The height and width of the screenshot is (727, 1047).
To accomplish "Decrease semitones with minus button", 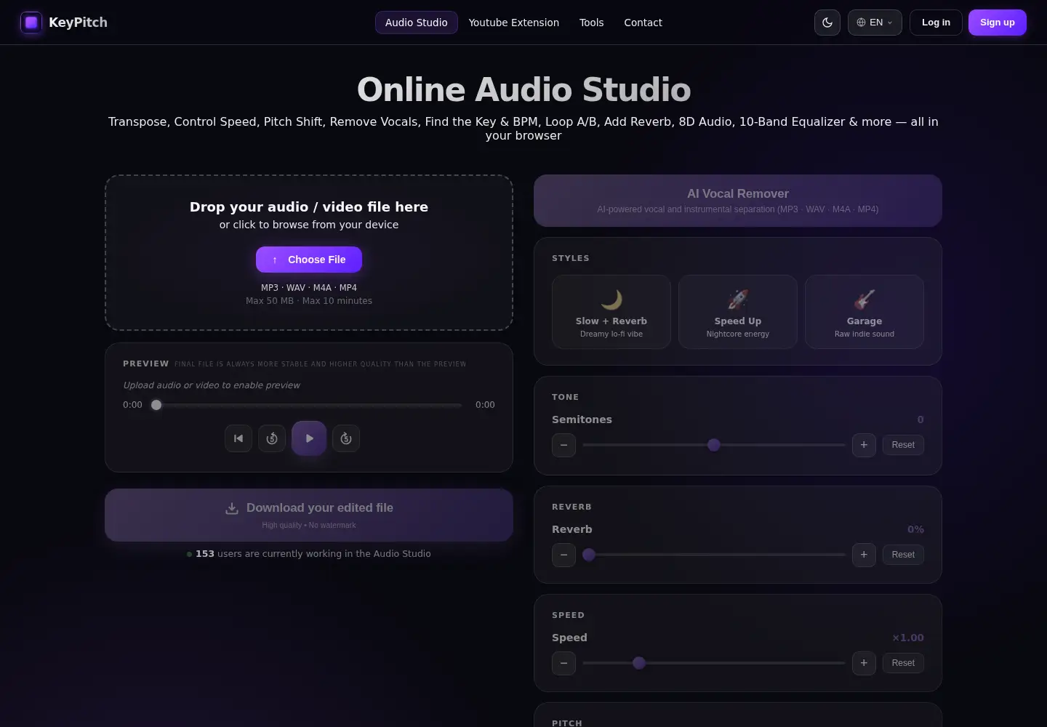I will pyautogui.click(x=563, y=445).
